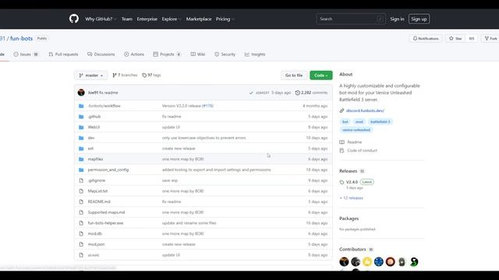499x280 pixels.
Task: Star the fun-bots repository
Action: 455,38
